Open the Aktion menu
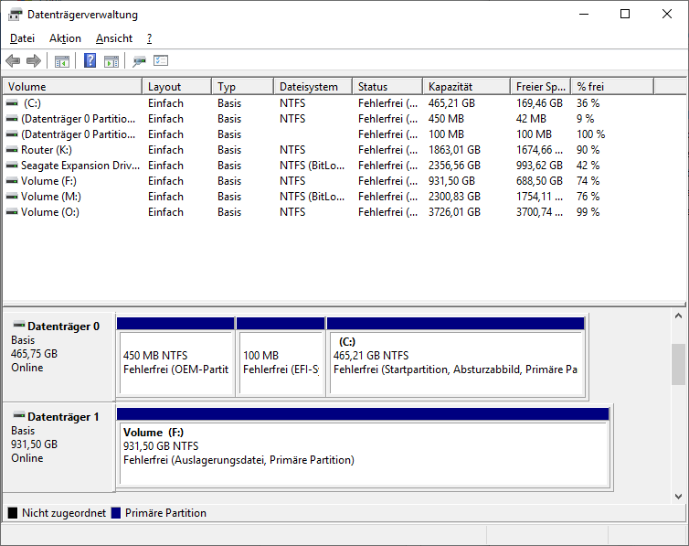The image size is (689, 546). pos(65,38)
